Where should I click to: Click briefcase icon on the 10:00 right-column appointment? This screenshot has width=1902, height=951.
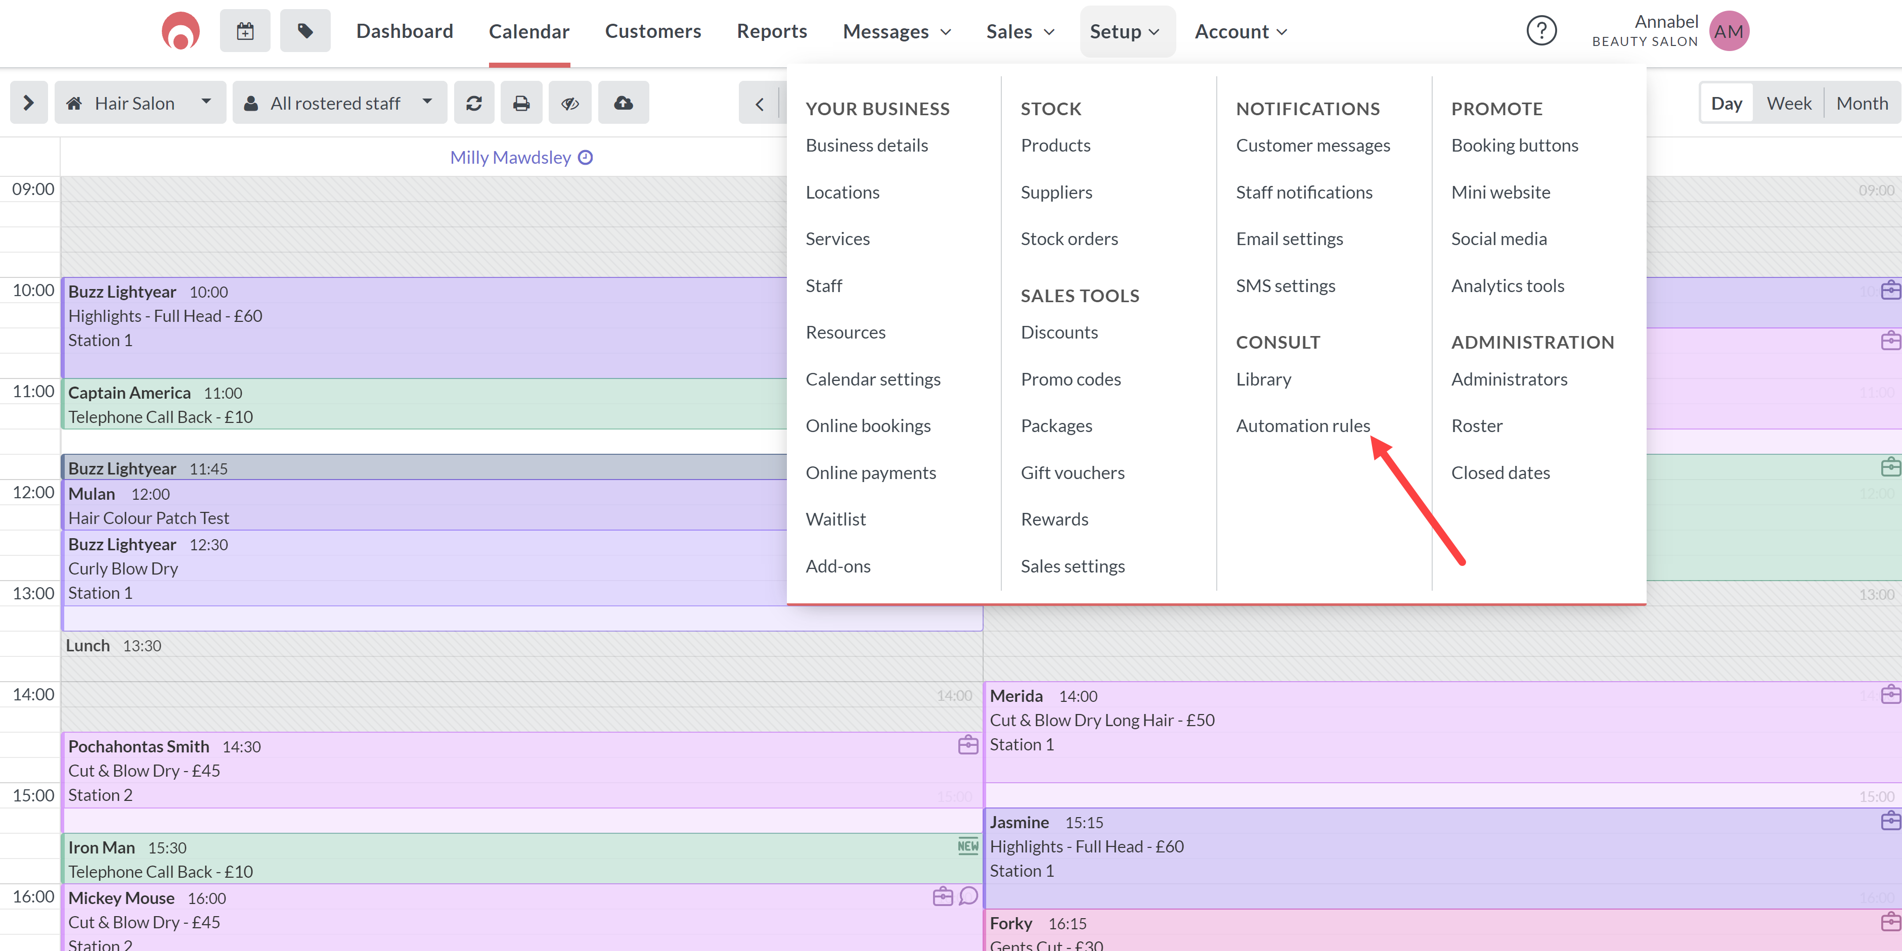1891,290
